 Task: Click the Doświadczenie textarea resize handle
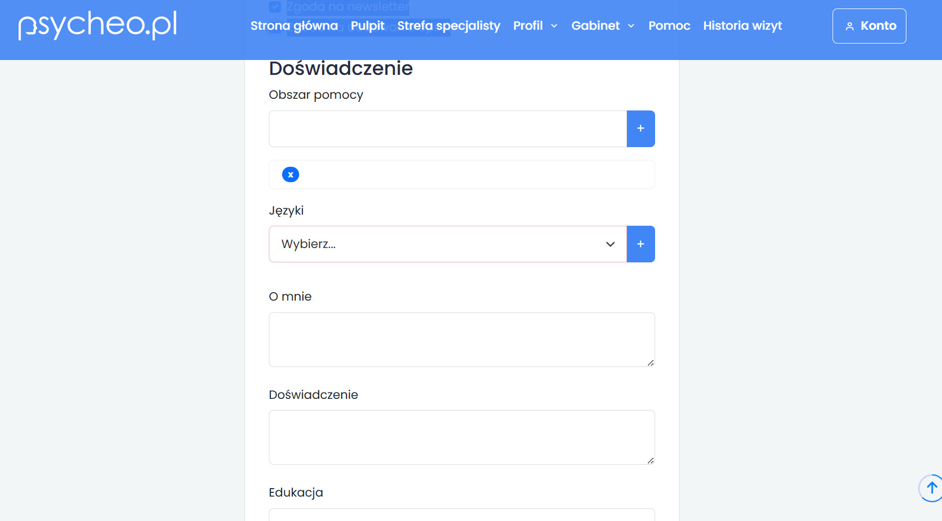point(650,460)
